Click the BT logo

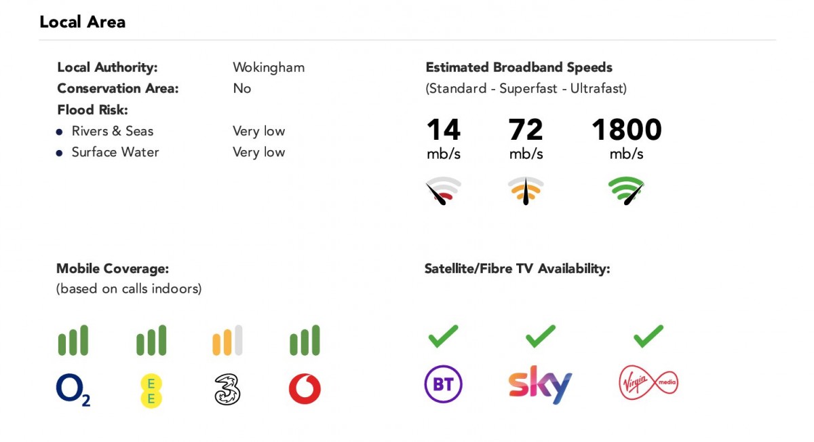pos(443,384)
